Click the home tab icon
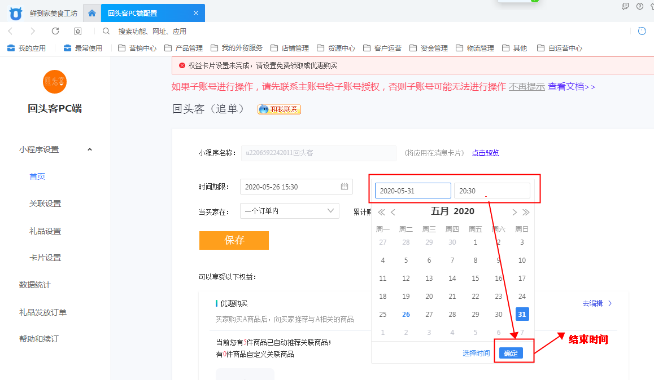 pyautogui.click(x=92, y=13)
